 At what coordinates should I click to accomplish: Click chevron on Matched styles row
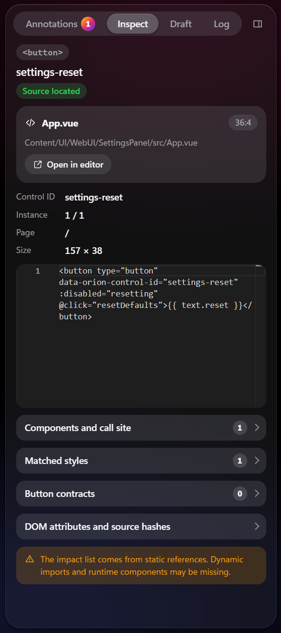[257, 461]
